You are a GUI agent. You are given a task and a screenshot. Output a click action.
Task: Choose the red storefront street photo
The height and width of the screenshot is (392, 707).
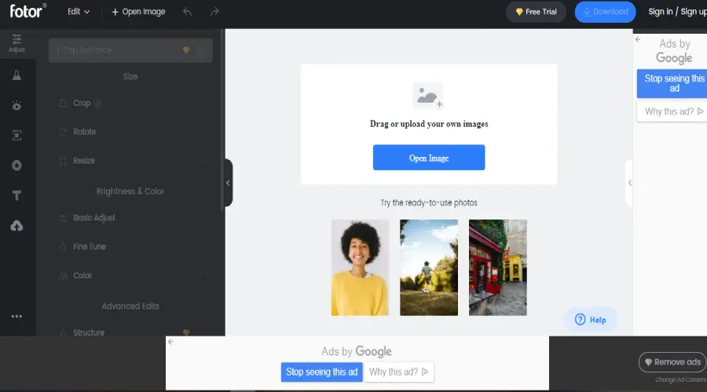498,268
